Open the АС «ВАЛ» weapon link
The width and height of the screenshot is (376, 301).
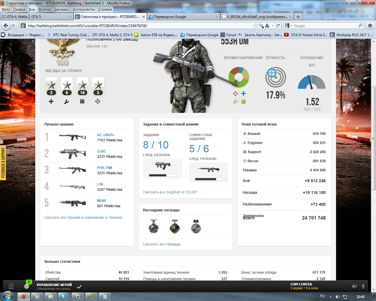pos(106,135)
